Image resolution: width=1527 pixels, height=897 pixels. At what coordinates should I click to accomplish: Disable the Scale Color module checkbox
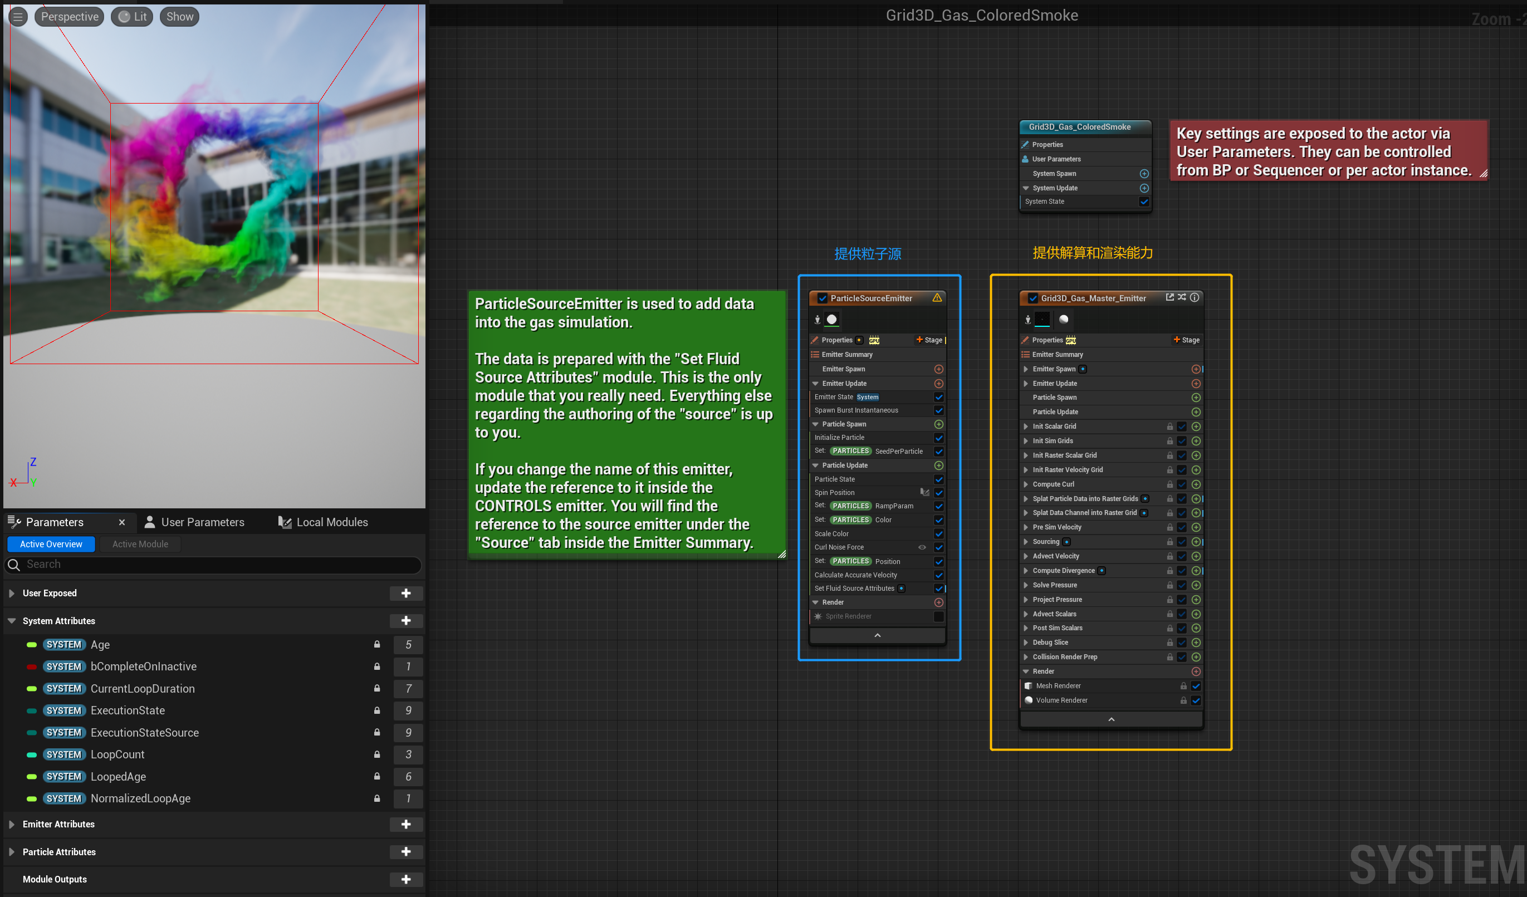(x=938, y=533)
